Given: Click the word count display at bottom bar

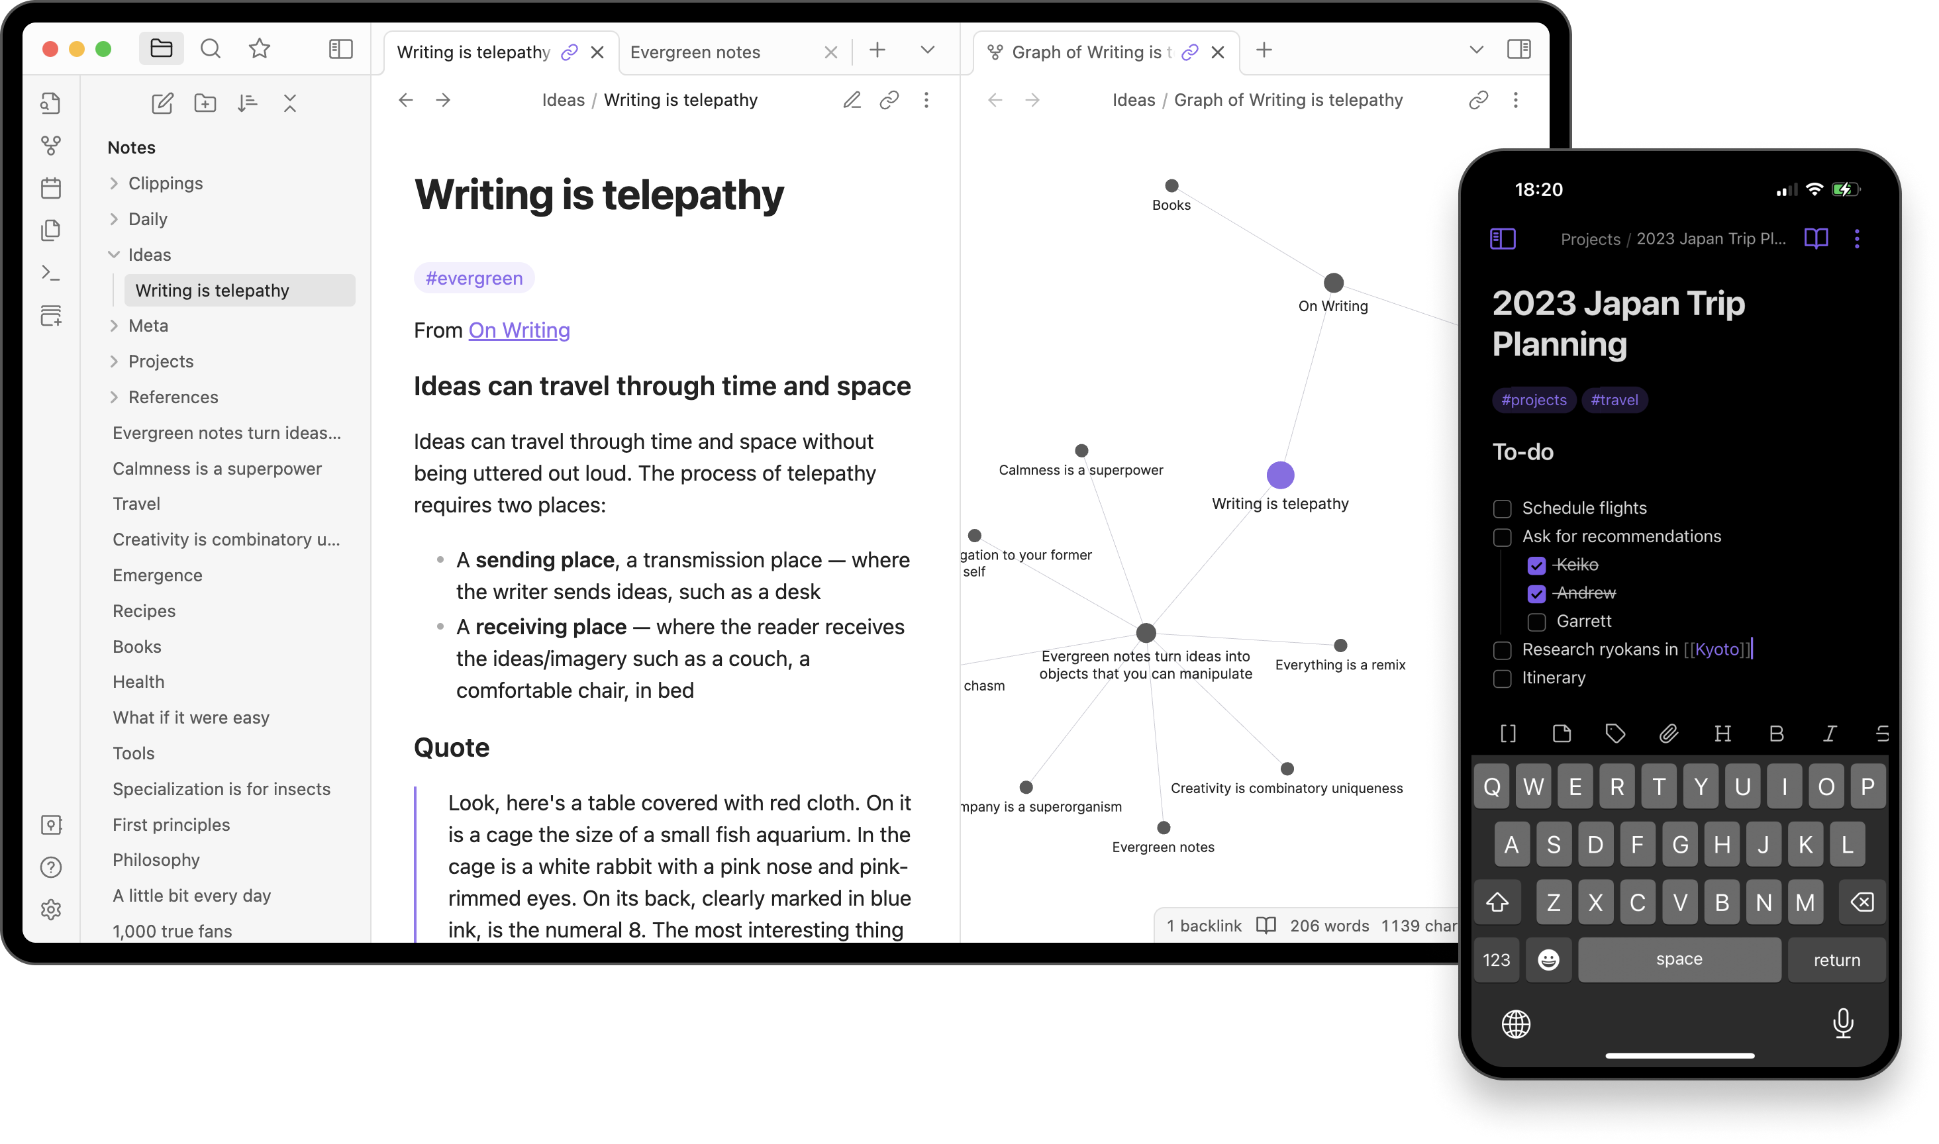Looking at the screenshot, I should click(x=1329, y=925).
